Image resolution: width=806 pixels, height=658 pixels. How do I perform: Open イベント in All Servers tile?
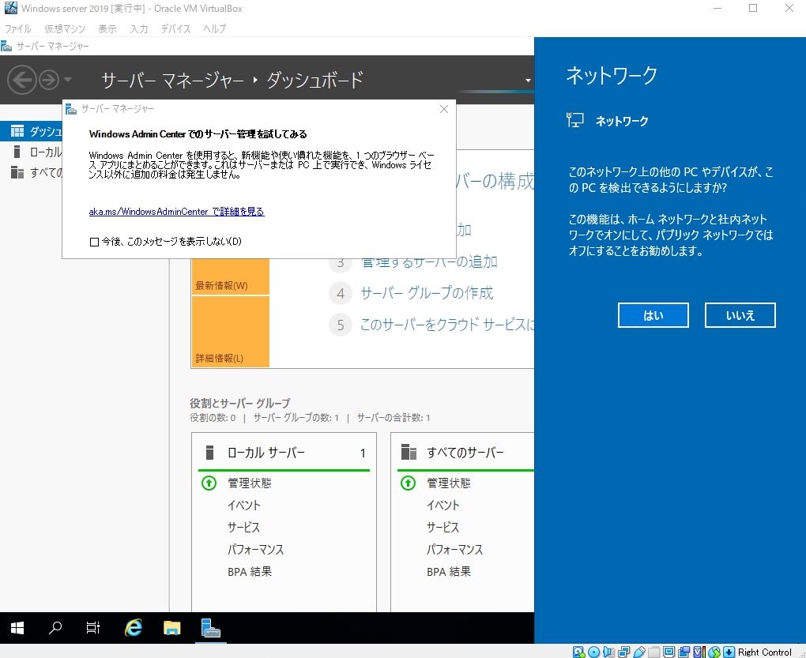tap(443, 506)
